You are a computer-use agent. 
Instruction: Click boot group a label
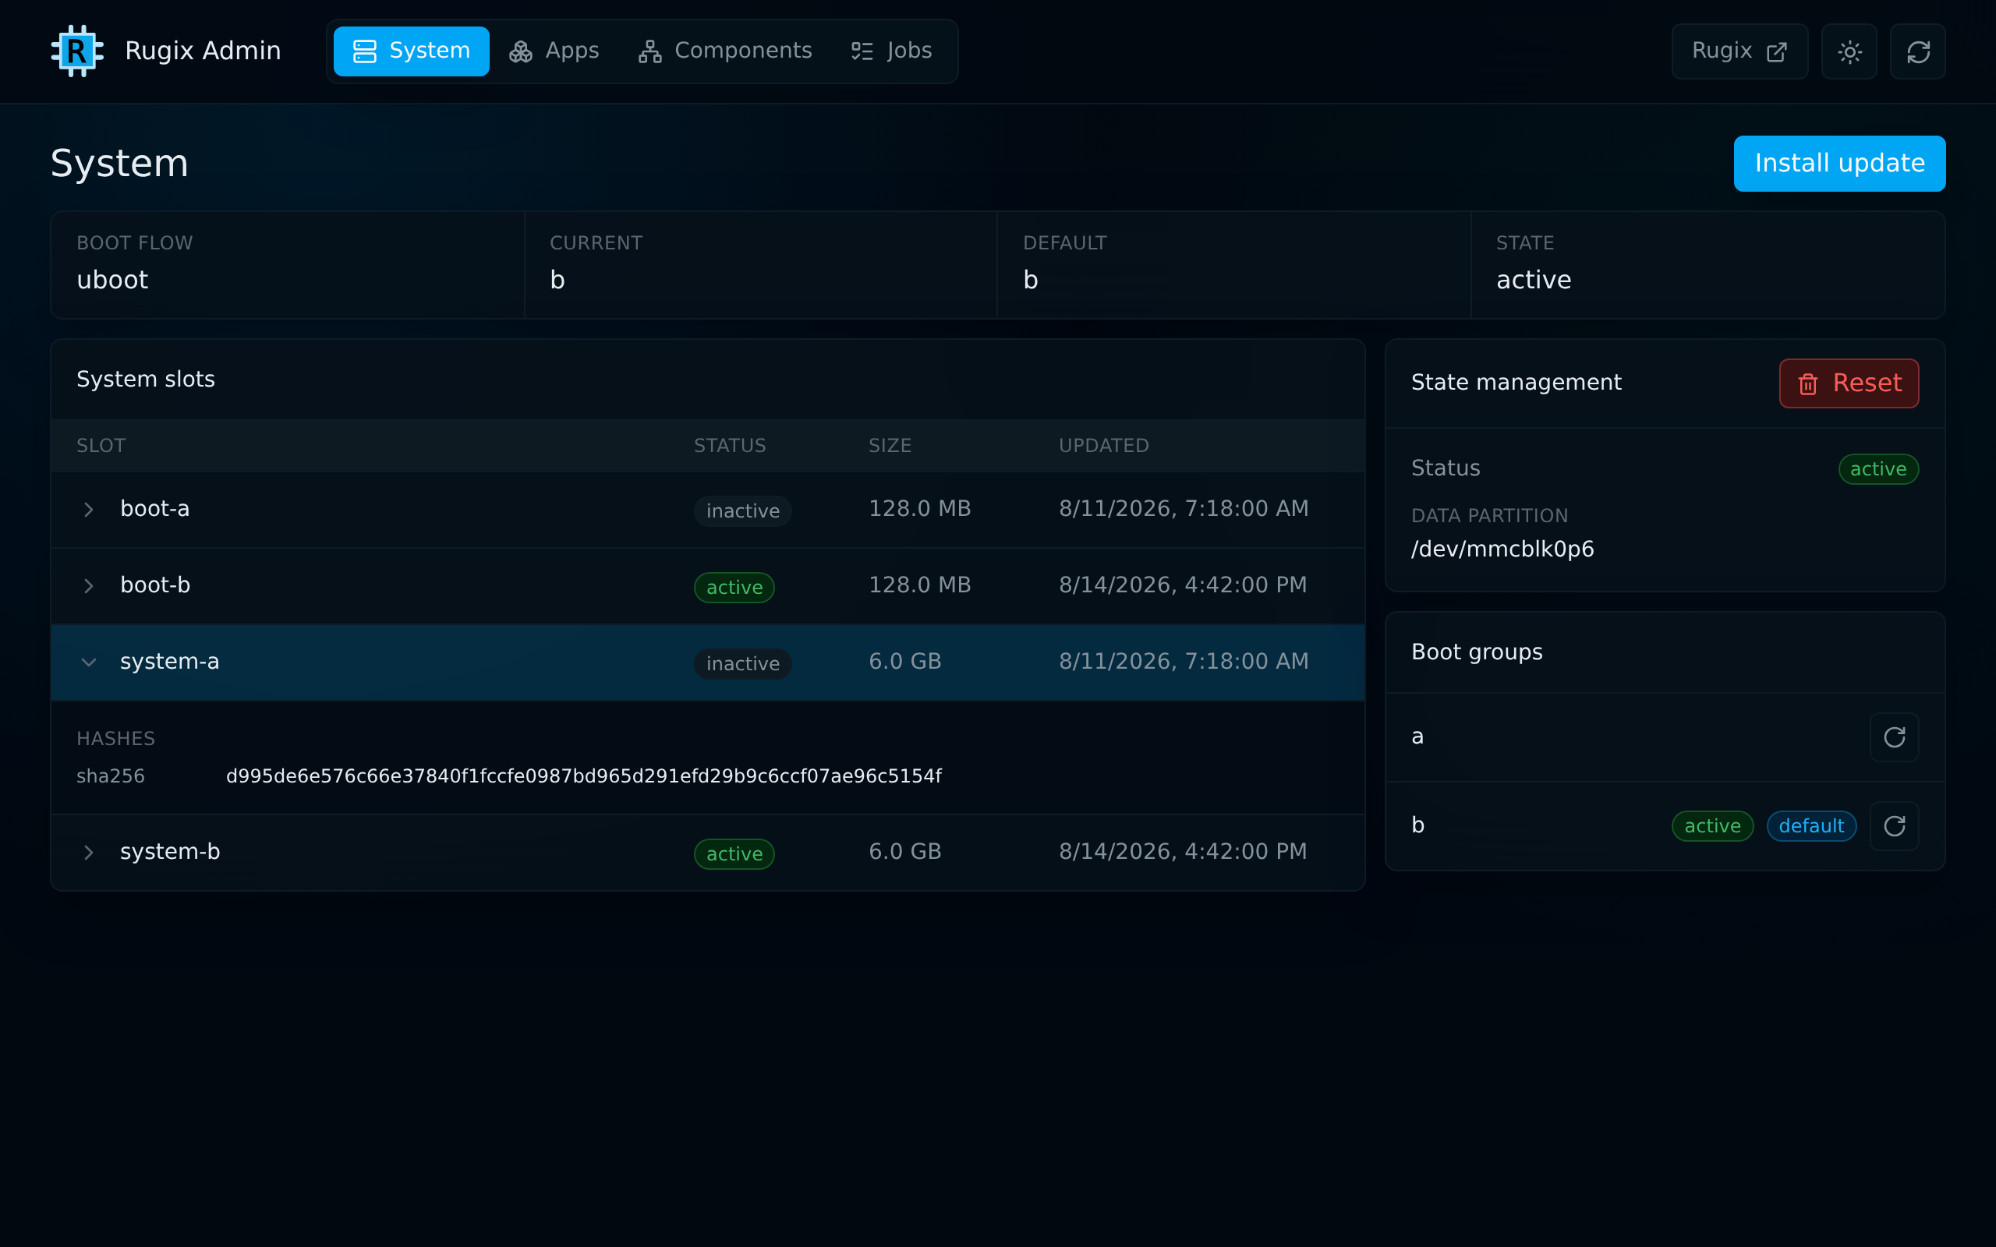click(1417, 737)
